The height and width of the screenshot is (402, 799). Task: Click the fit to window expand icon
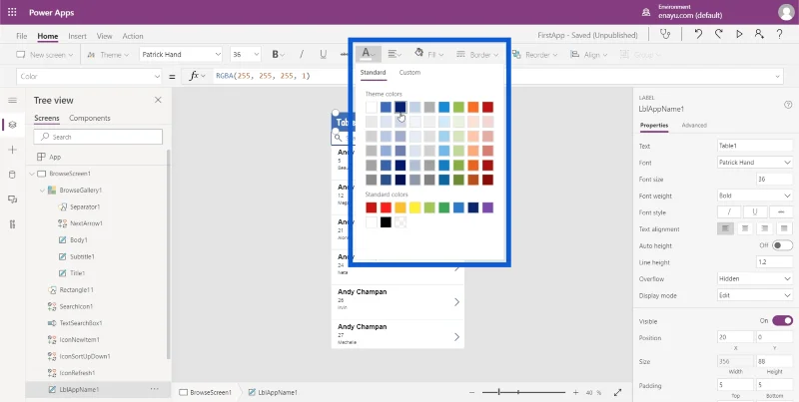point(617,392)
